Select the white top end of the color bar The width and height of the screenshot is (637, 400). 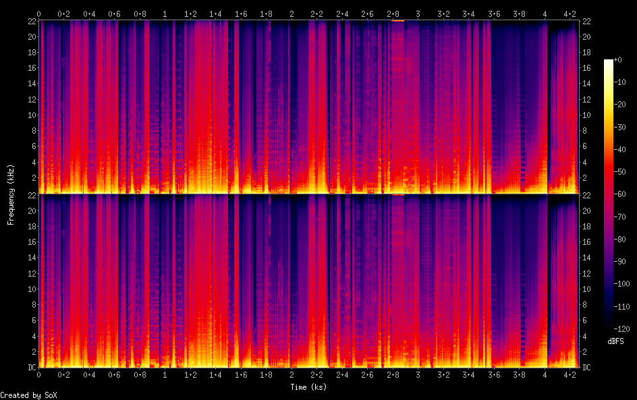(x=609, y=61)
